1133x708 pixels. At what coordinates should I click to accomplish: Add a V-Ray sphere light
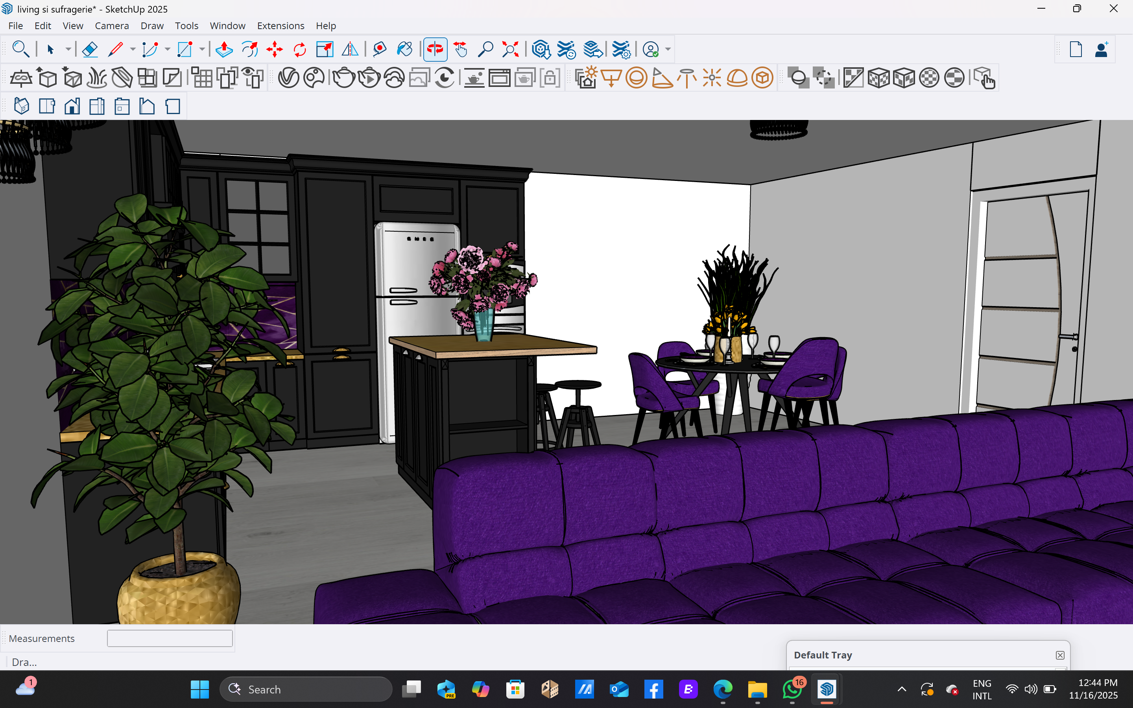tap(636, 78)
